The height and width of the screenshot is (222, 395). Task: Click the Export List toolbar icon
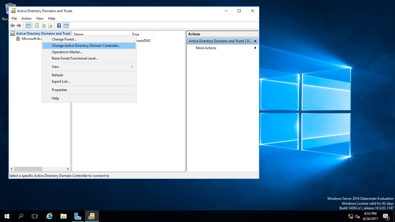(x=50, y=25)
